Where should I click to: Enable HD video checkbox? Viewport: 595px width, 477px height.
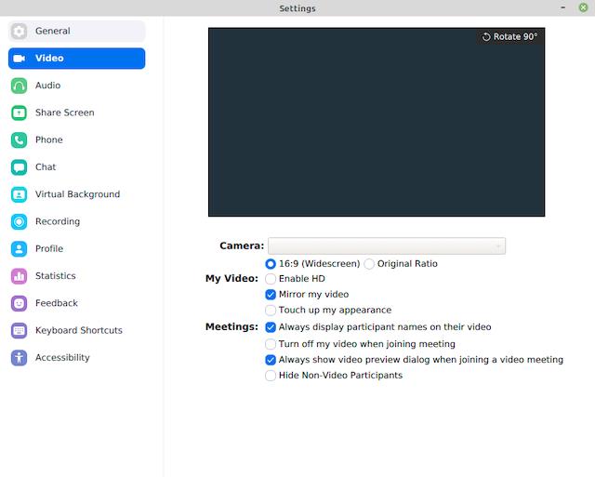[x=271, y=279]
